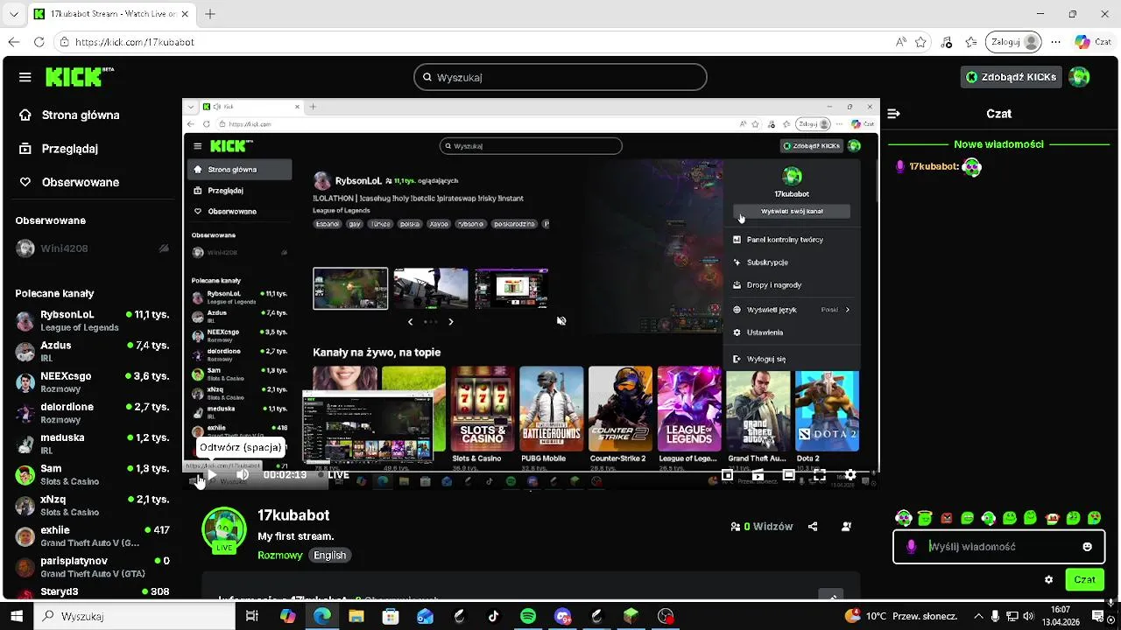1121x630 pixels.
Task: Open the weather widget on the taskbar
Action: (901, 616)
